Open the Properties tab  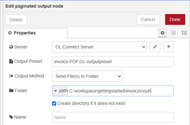click(36, 33)
